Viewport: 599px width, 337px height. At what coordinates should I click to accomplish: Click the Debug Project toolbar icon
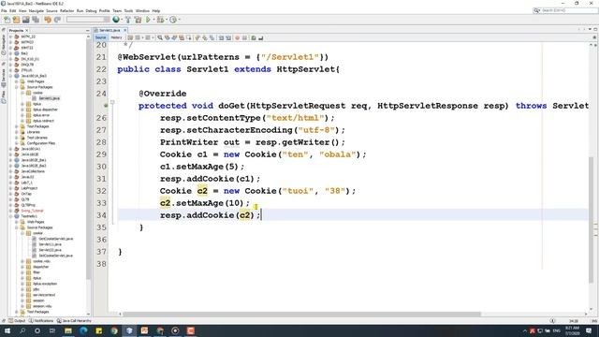point(161,20)
